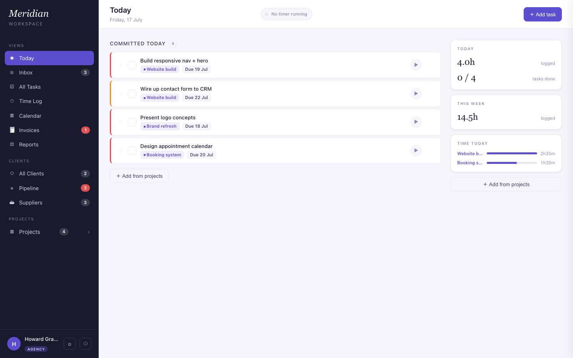Click the Due 18 Jul date chip
The height and width of the screenshot is (358, 573).
coord(197,126)
